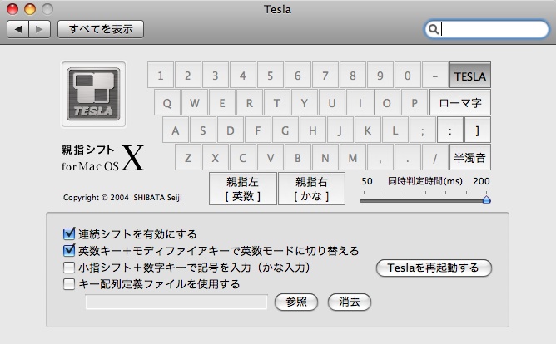Click the V key
556x344 pixels.
271,158
